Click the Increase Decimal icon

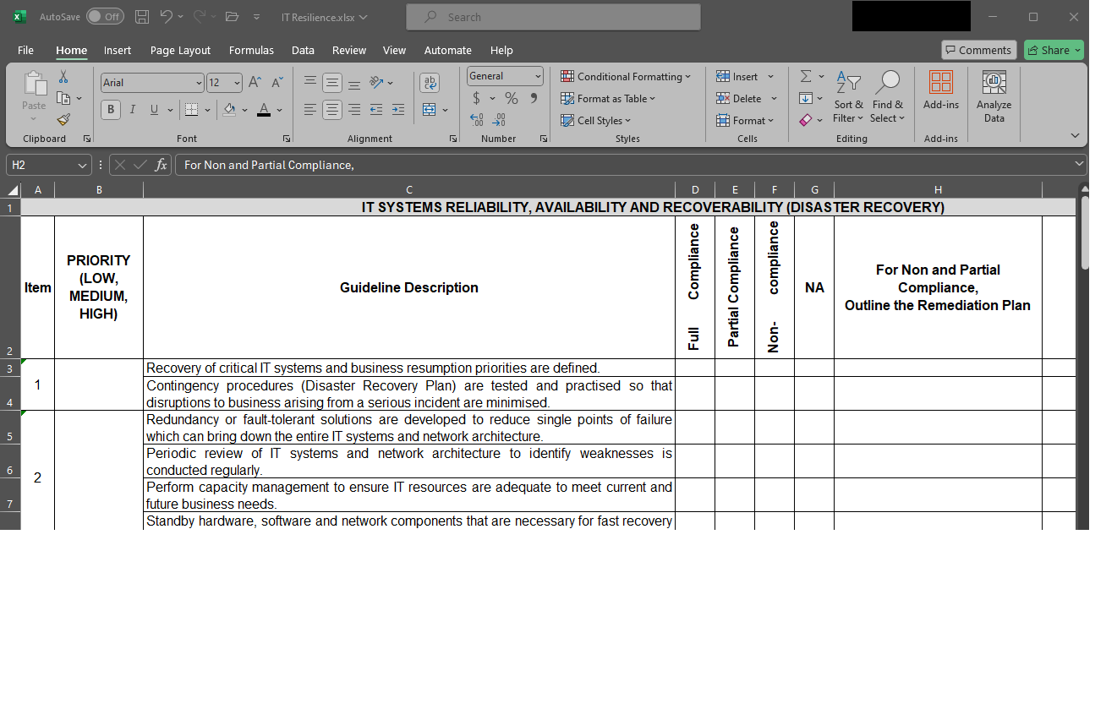[x=477, y=120]
